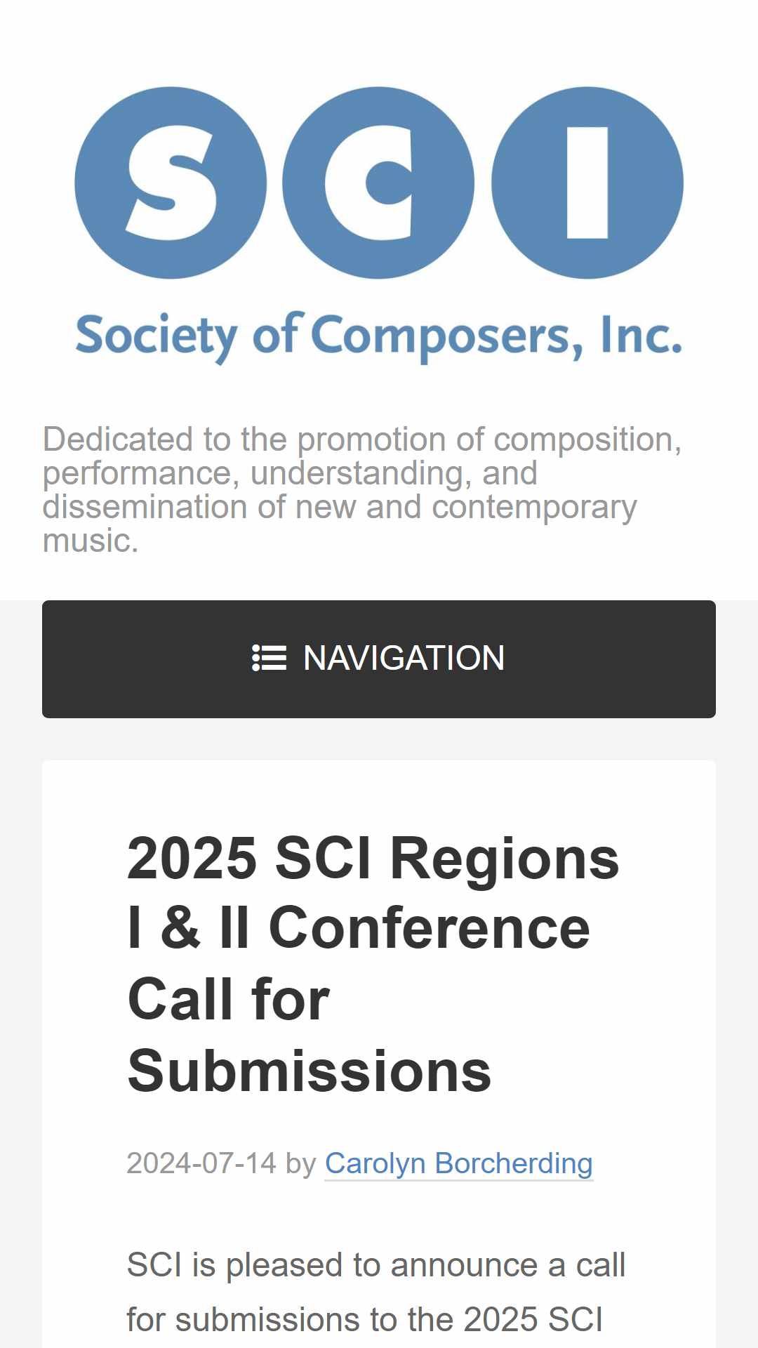Click the 2024-07-14 post date

201,1163
